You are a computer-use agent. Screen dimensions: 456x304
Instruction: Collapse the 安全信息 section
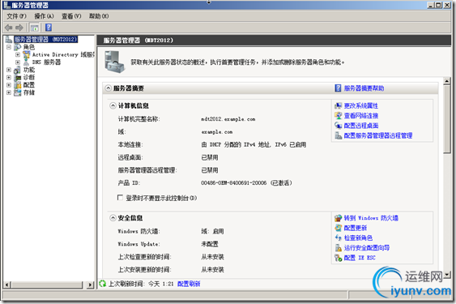tap(113, 218)
